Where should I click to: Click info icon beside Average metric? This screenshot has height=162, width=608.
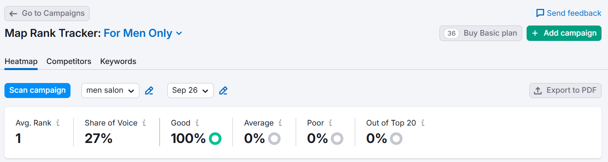pyautogui.click(x=280, y=123)
